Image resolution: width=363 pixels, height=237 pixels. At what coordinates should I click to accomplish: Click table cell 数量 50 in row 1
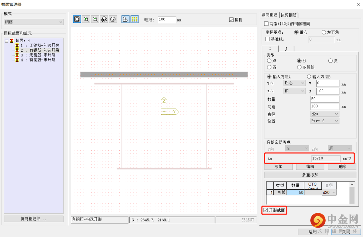click(x=295, y=192)
